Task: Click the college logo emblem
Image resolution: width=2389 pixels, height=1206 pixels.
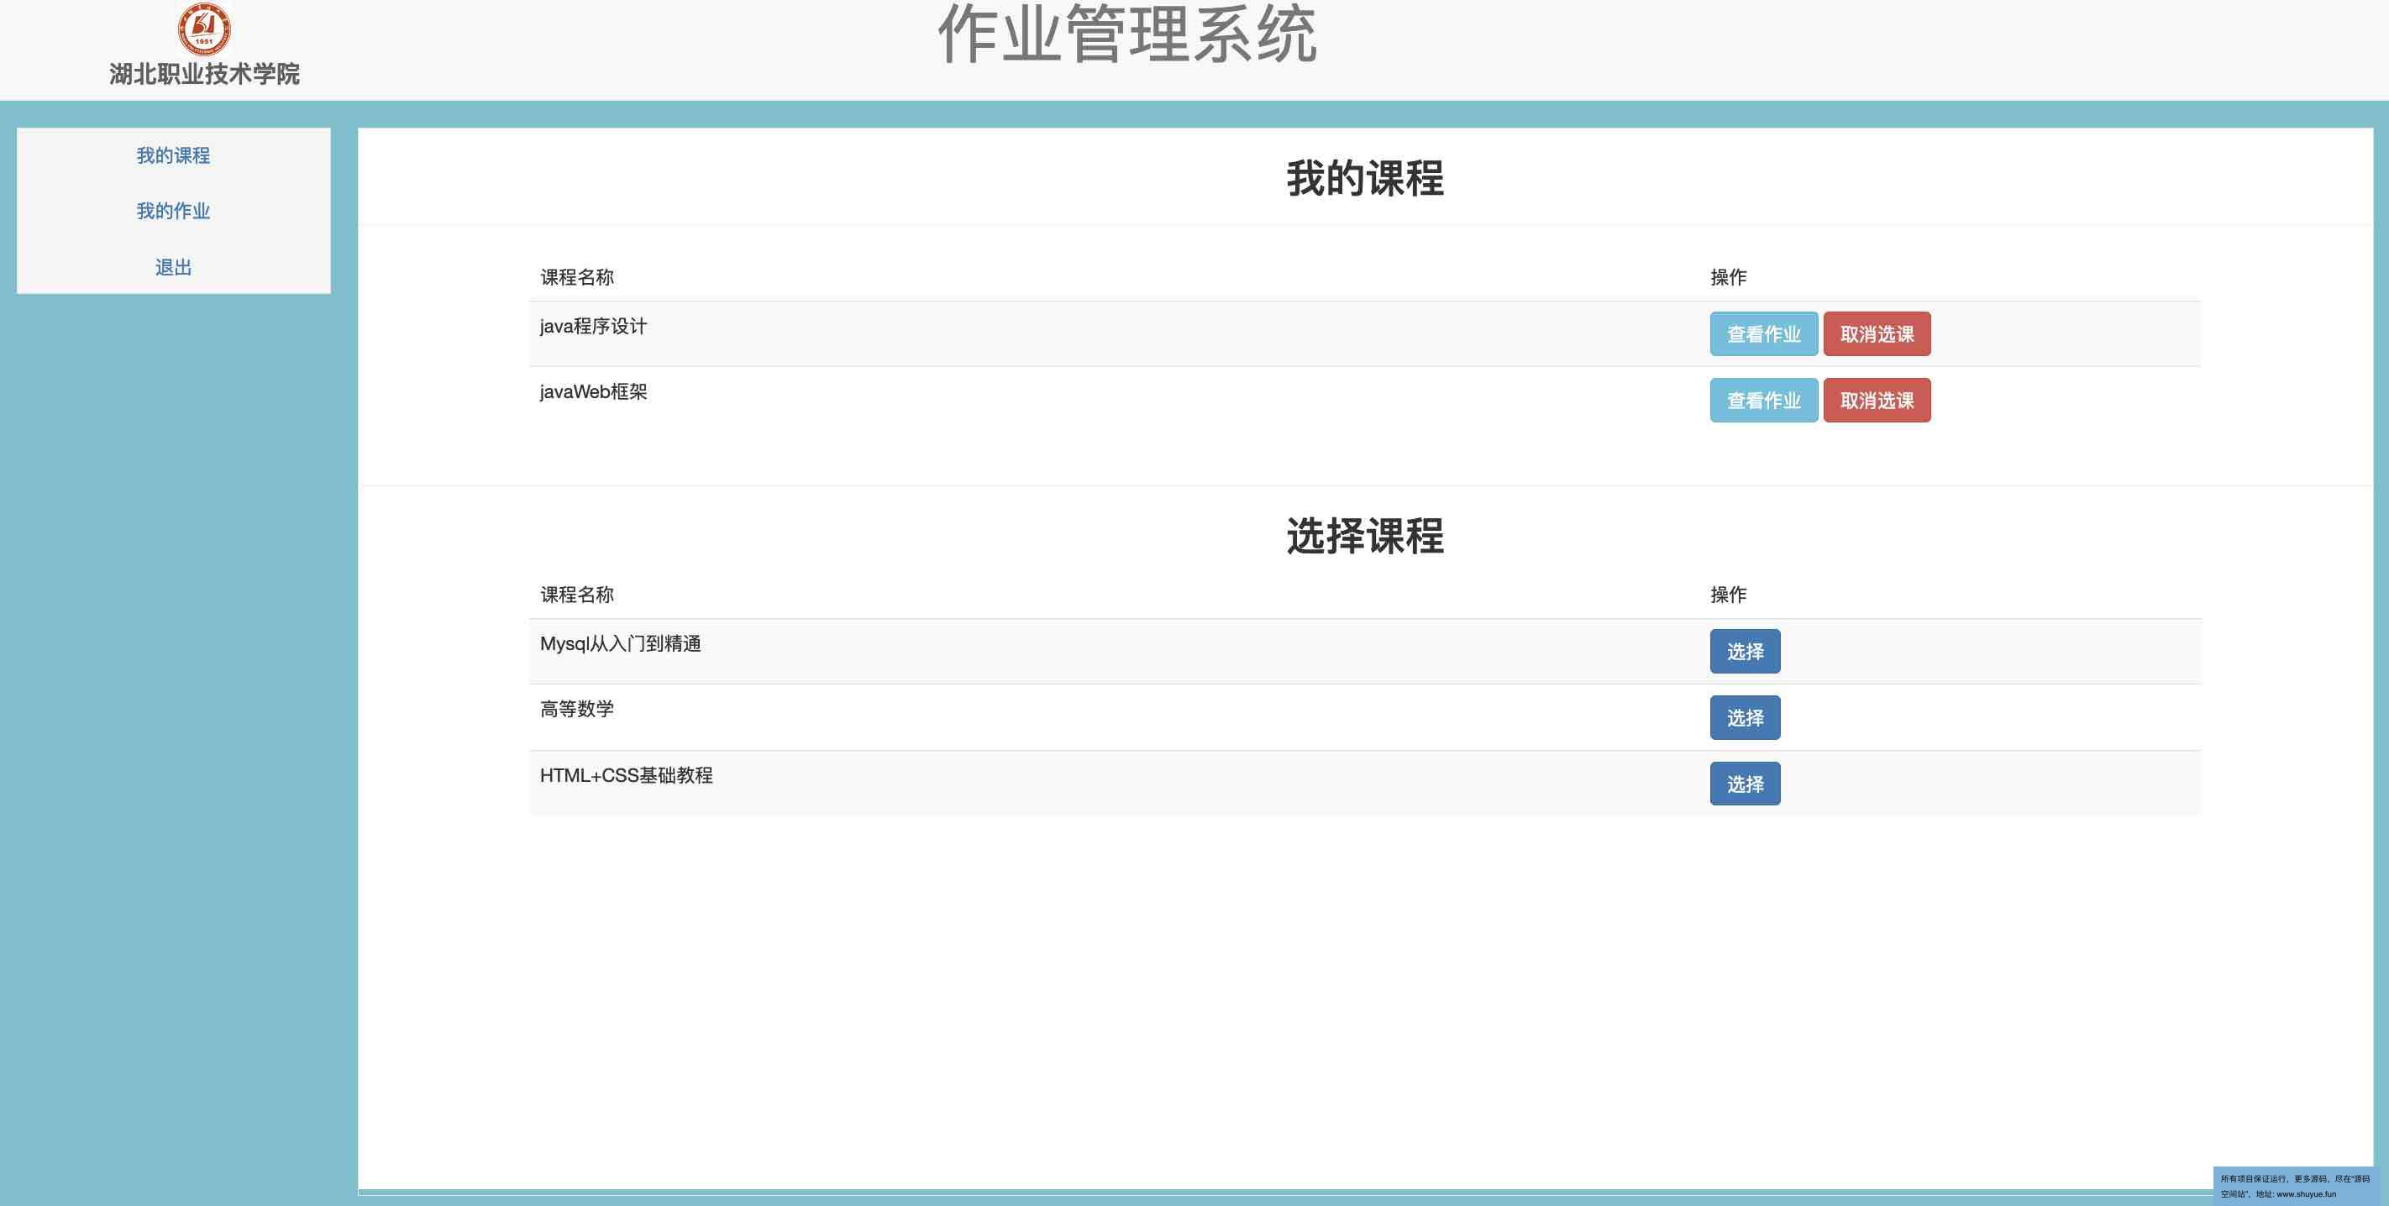Action: 204,29
